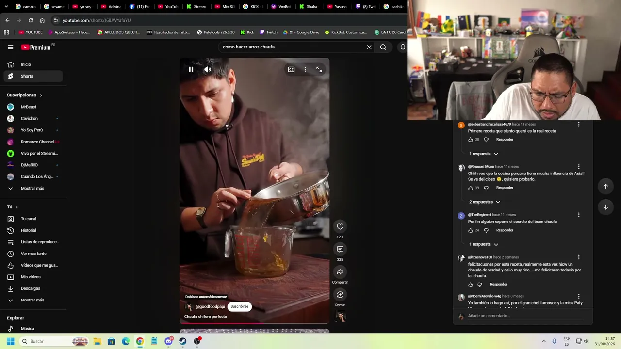
Task: Click the Chrome address bar URL
Action: coord(97,20)
